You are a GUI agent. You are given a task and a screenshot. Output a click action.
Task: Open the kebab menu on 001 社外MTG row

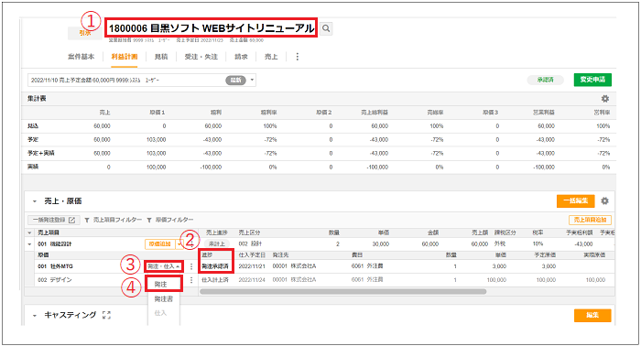(x=191, y=266)
